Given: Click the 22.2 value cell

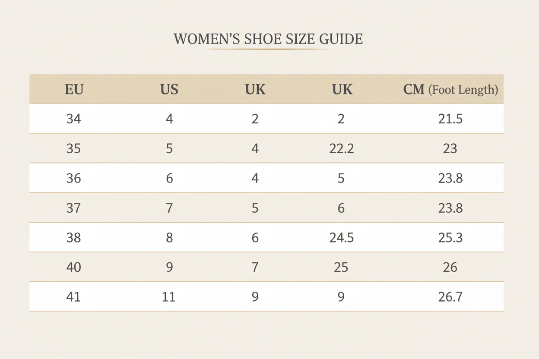Looking at the screenshot, I should pyautogui.click(x=341, y=148).
